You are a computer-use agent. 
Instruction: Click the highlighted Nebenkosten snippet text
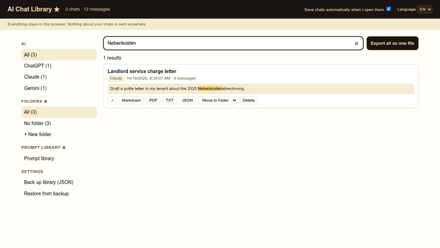(x=210, y=89)
